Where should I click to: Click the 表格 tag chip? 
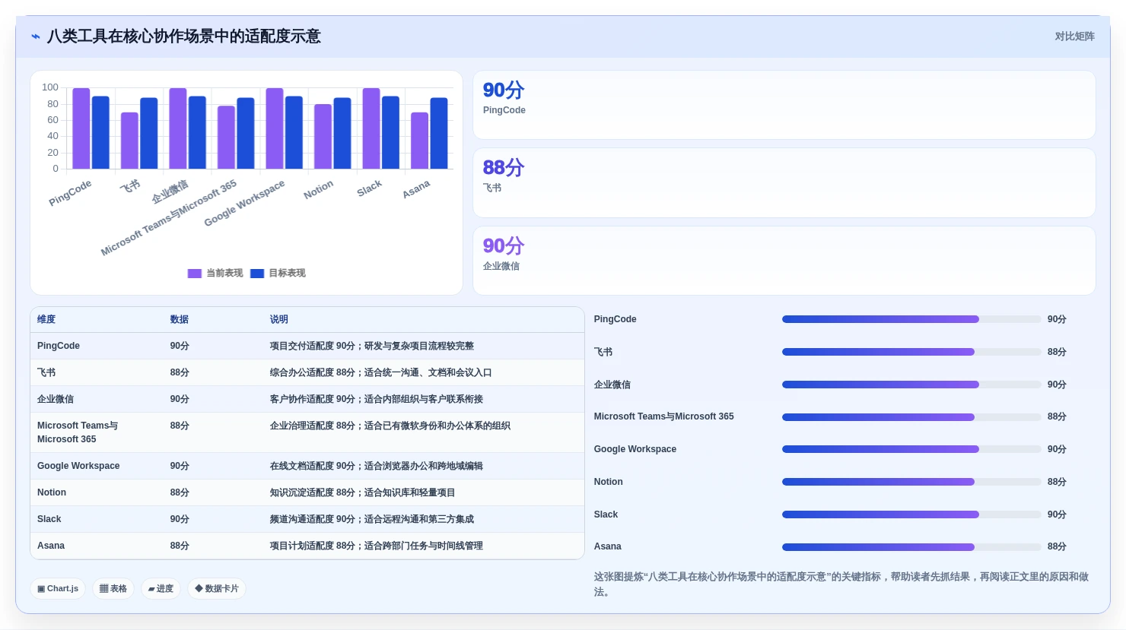click(x=113, y=589)
